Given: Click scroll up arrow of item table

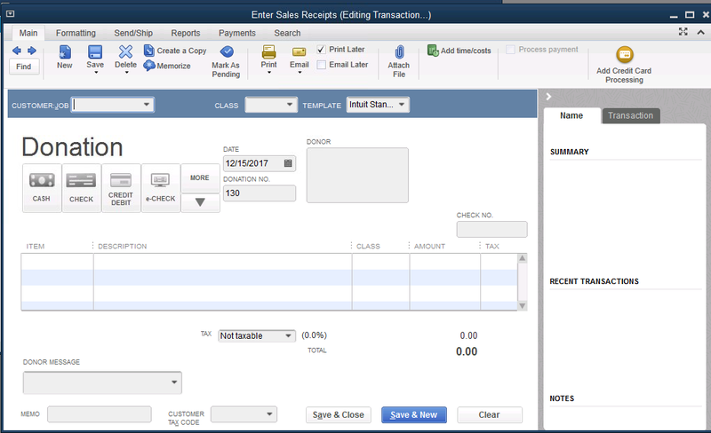Looking at the screenshot, I should (523, 258).
